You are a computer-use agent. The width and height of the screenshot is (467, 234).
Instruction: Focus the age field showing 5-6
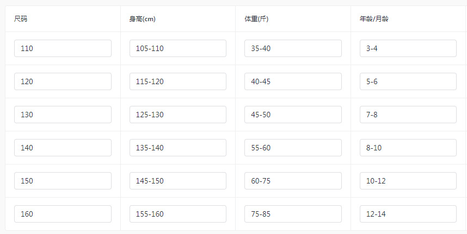pyautogui.click(x=408, y=81)
